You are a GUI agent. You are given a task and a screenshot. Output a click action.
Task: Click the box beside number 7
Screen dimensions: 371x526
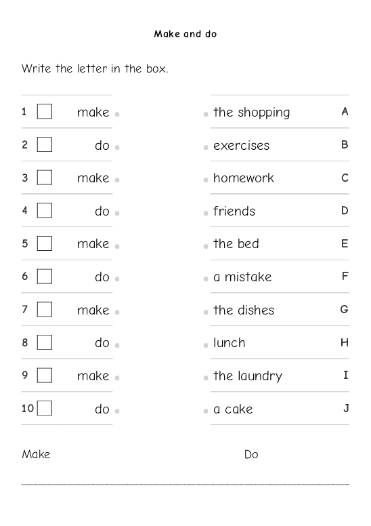tap(45, 309)
